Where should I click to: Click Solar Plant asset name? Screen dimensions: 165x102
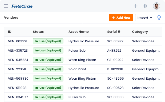click(77, 69)
